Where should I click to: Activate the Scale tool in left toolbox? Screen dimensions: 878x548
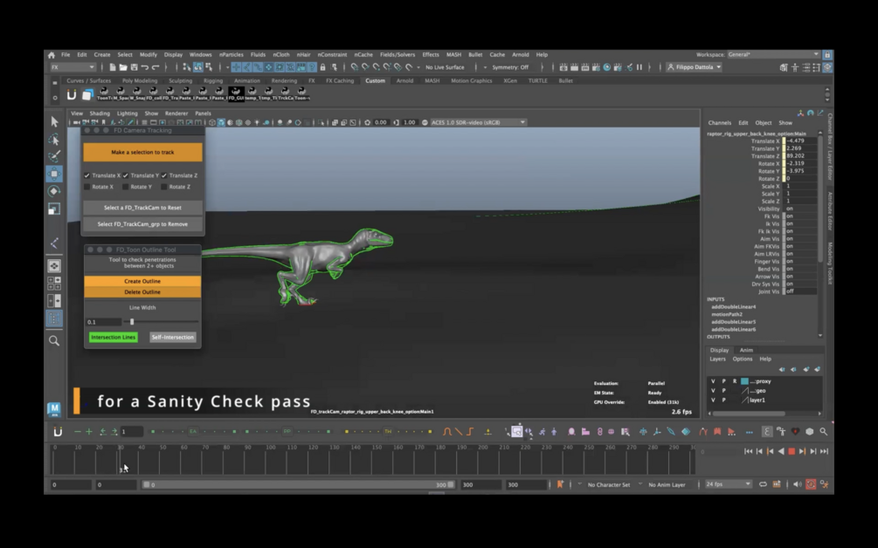coord(54,209)
